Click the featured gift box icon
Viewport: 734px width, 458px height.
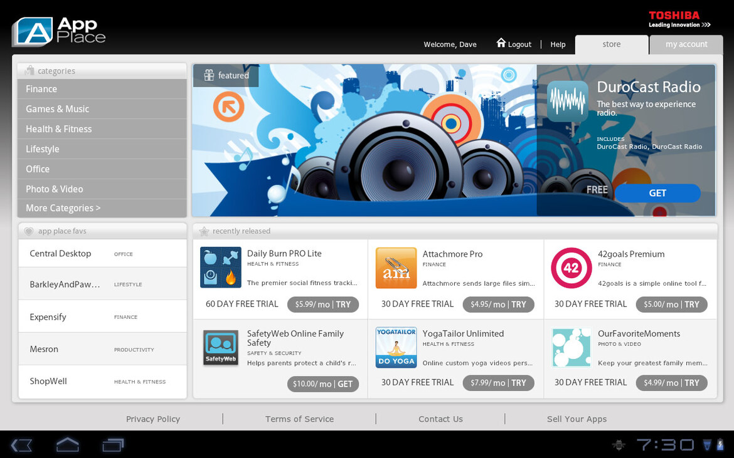(x=209, y=75)
